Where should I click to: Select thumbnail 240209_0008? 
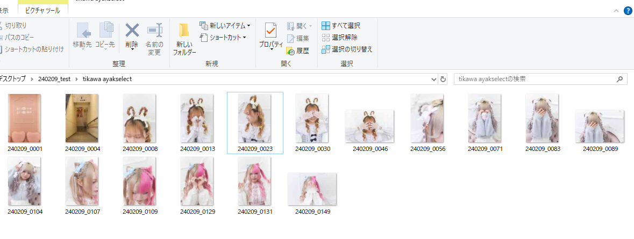tap(139, 118)
